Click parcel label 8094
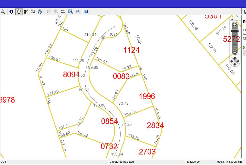 click(71, 74)
